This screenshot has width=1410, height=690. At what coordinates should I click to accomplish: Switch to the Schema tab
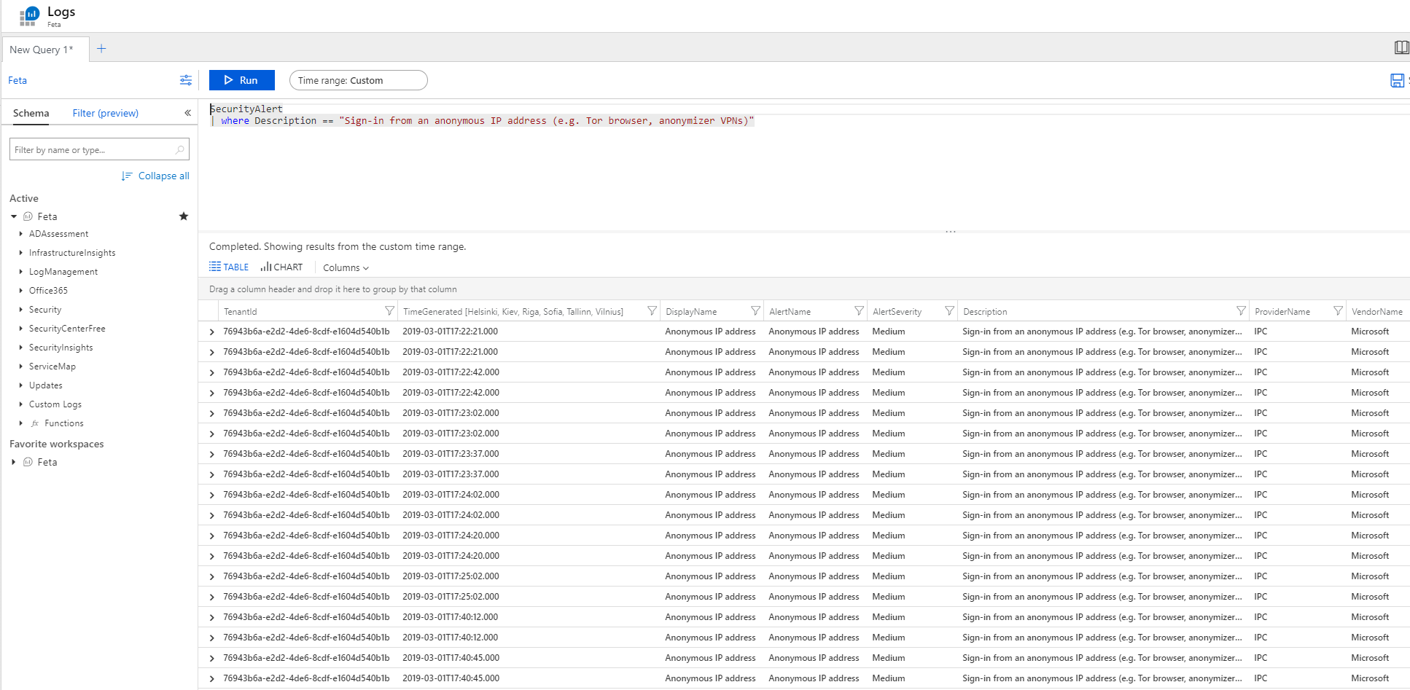[31, 113]
